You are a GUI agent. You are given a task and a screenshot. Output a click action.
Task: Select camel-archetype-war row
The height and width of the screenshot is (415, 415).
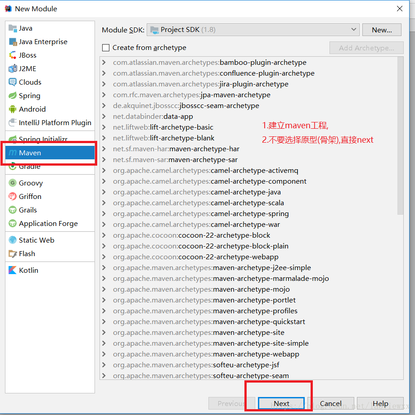[x=249, y=225]
